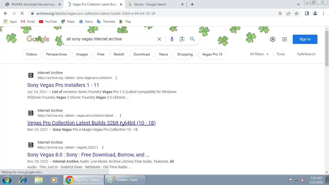Click the Google logo
This screenshot has width=329, height=185.
tap(38, 39)
